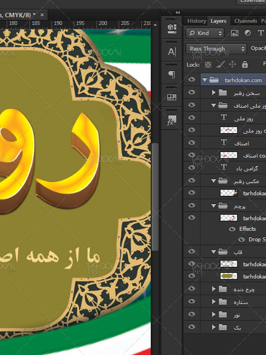Toggle the Effects visibility eye
Image resolution: width=266 pixels, height=355 pixels.
(x=232, y=229)
